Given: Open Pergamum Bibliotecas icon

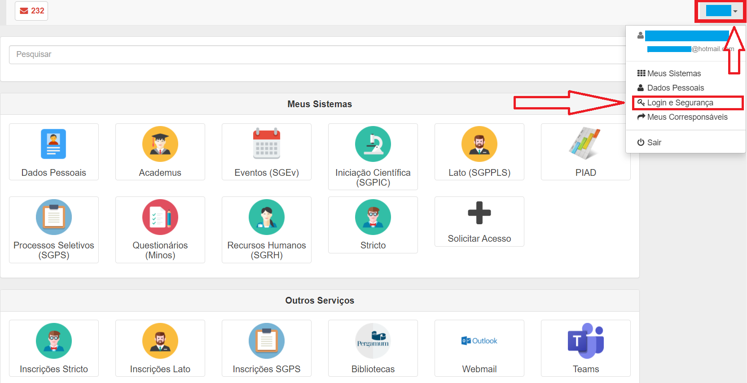Looking at the screenshot, I should pyautogui.click(x=373, y=341).
